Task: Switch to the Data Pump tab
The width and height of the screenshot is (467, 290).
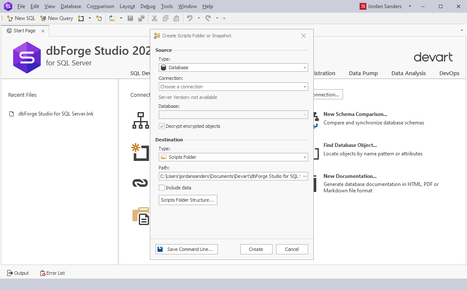Action: (363, 73)
